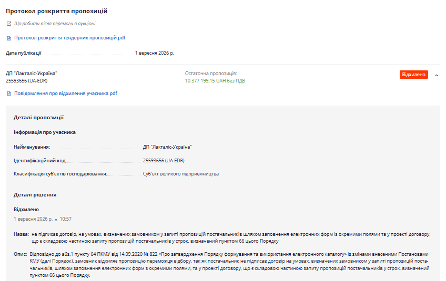Open the "Що робити після перемоги в аукціоні" link
Screen dimensions: 446x281
click(x=55, y=24)
